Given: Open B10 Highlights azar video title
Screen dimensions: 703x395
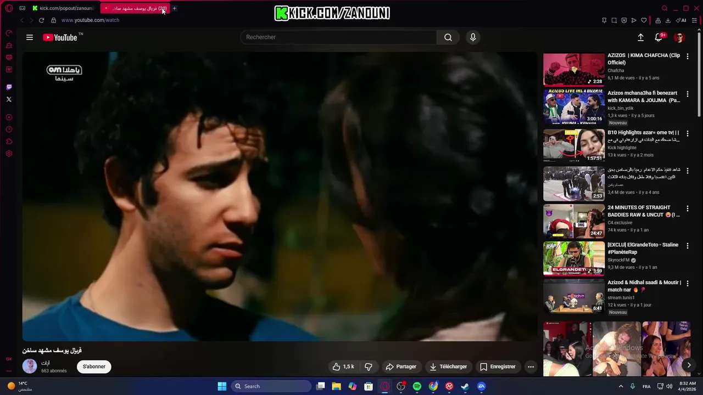Looking at the screenshot, I should tap(644, 136).
